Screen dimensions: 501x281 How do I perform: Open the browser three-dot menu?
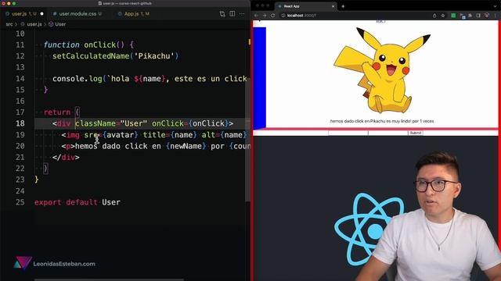point(496,16)
